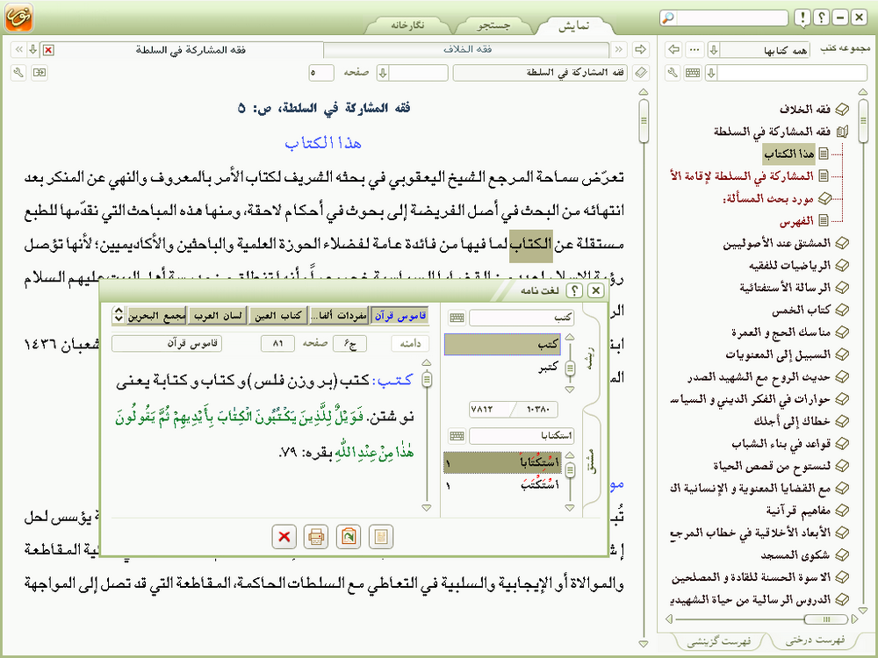Screen dimensions: 878x658
Task: Click the red X button at dictionary dialog bottom
Action: [284, 537]
